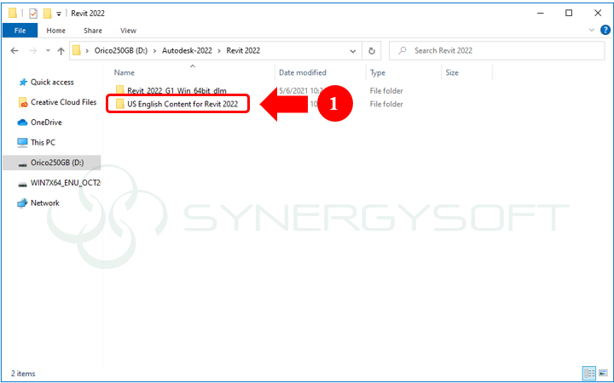Click Orico250GB (D:) in the address path
The height and width of the screenshot is (383, 614).
tap(121, 51)
